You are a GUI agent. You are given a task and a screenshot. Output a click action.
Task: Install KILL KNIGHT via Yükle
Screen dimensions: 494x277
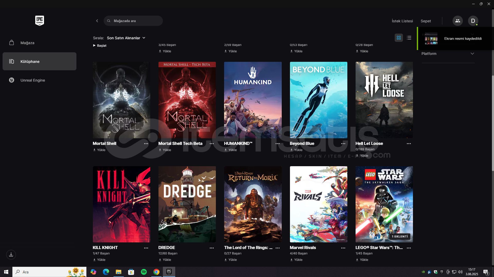(x=99, y=260)
